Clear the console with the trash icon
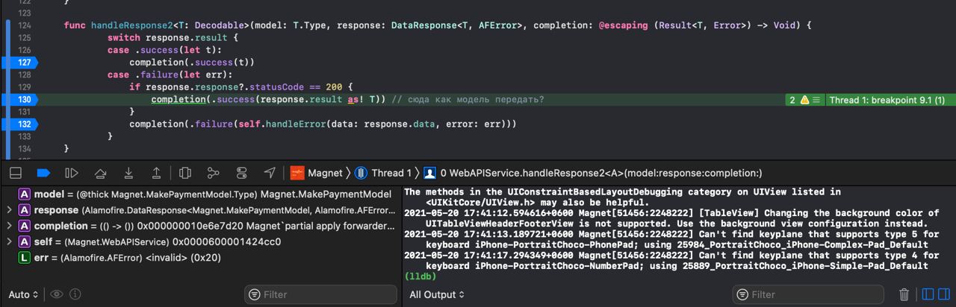 pos(904,294)
